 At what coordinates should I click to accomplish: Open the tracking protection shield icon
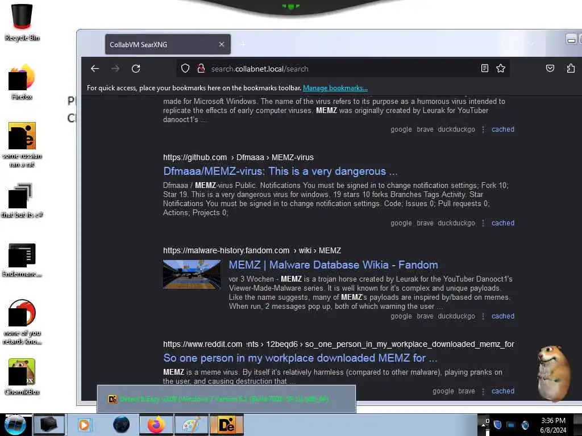point(185,68)
